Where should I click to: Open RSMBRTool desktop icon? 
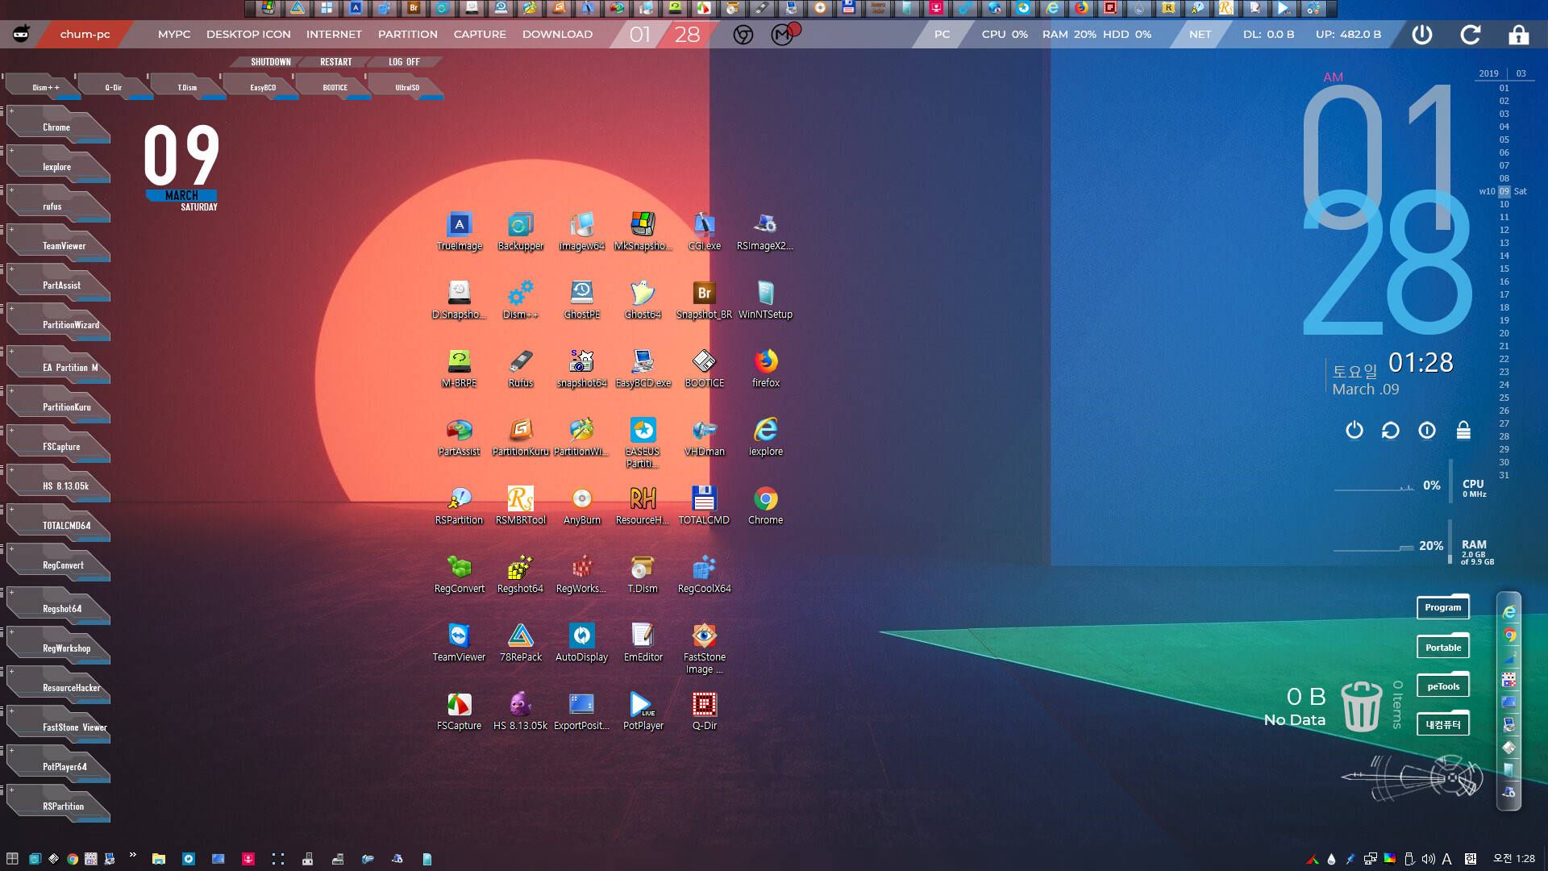click(520, 506)
